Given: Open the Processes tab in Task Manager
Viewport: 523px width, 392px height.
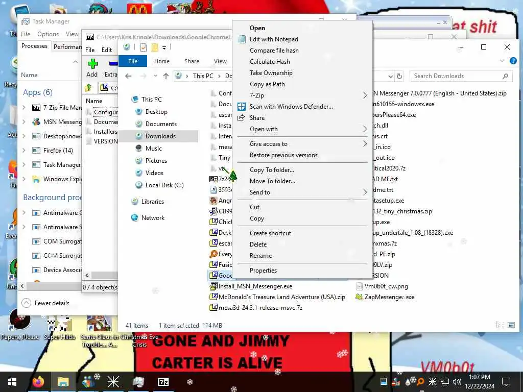Looking at the screenshot, I should (34, 46).
